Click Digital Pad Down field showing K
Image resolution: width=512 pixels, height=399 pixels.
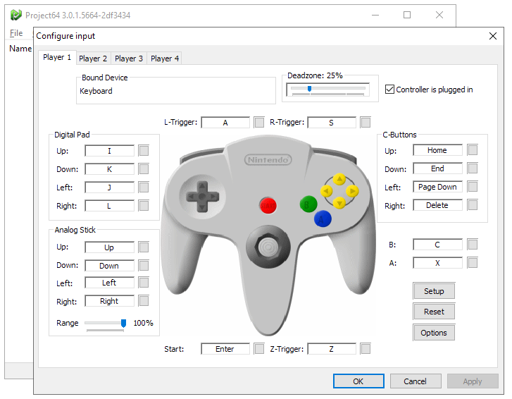click(109, 169)
